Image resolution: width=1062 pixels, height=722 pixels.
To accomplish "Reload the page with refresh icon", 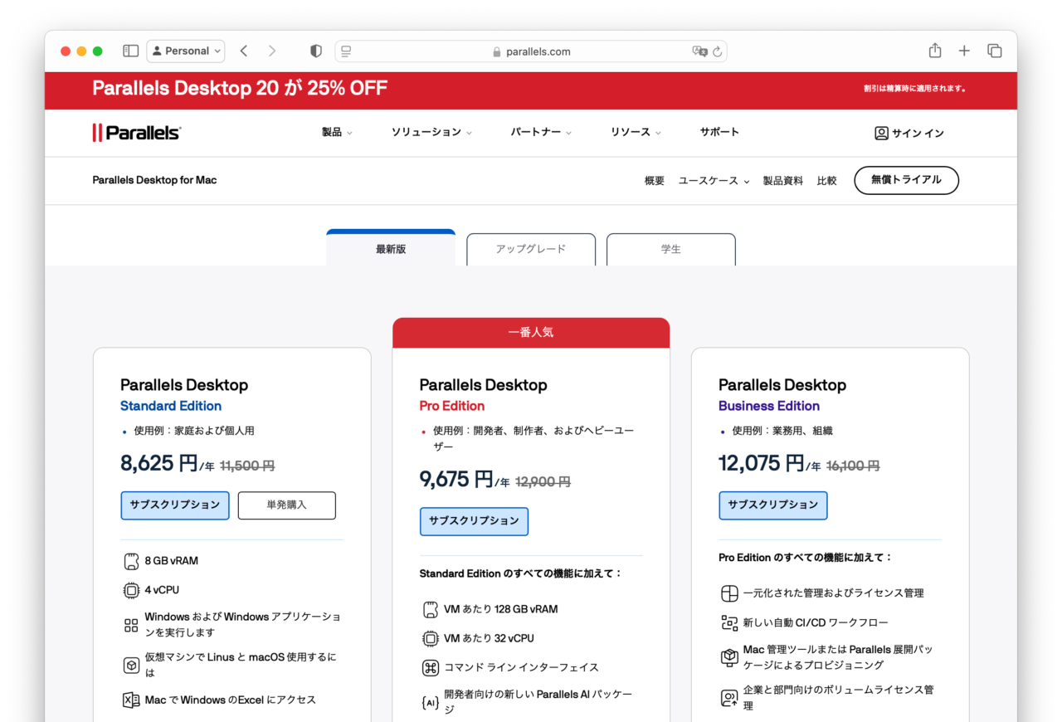I will (718, 51).
